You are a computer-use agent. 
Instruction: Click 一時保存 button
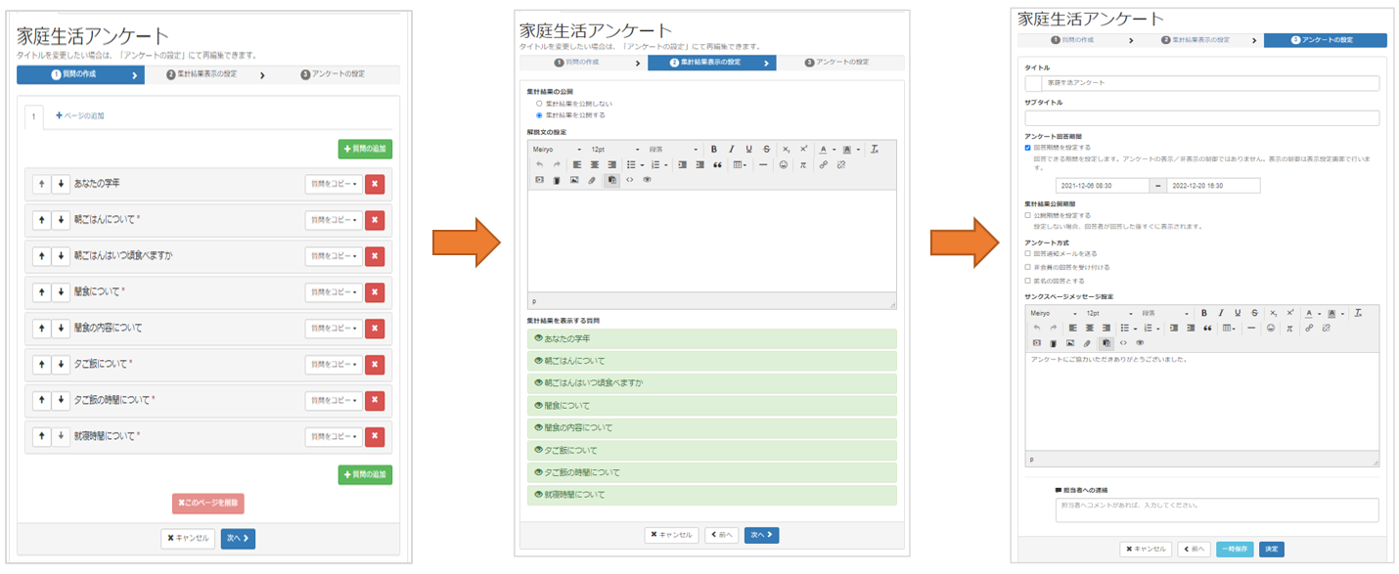[x=1234, y=550]
